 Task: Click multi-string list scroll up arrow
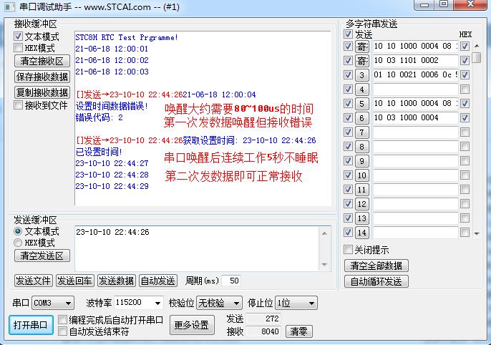coord(477,46)
